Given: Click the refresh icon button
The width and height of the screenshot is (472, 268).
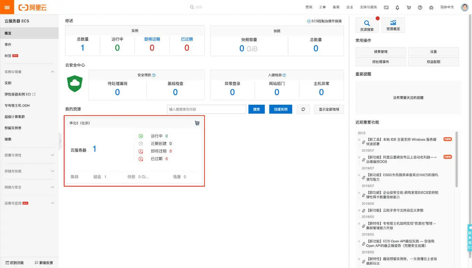Looking at the screenshot, I should point(303,109).
